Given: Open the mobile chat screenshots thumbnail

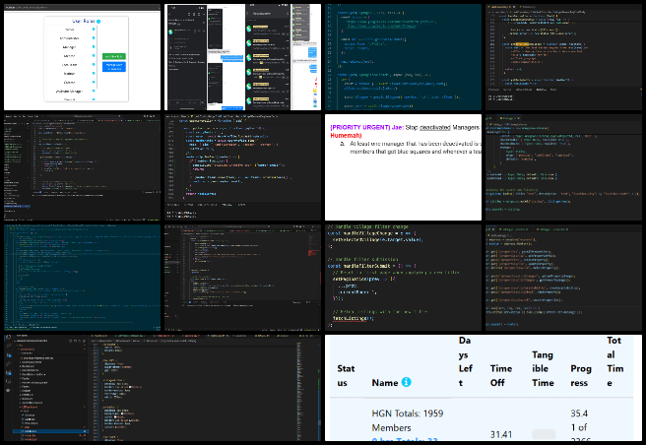Looking at the screenshot, I should pos(242,57).
